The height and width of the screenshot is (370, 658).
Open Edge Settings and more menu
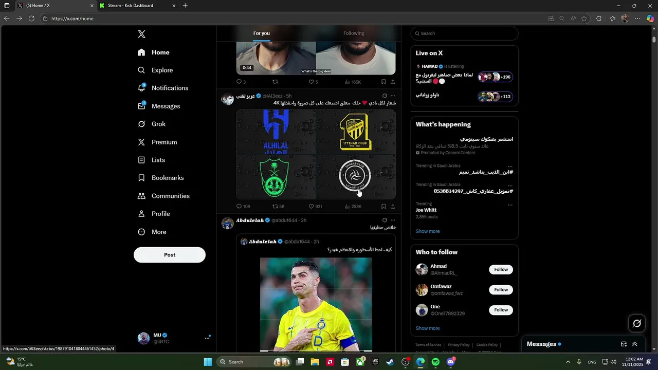coord(637,18)
